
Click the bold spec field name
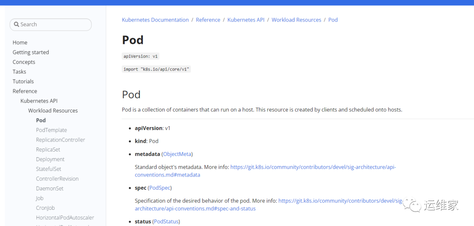tap(140, 188)
